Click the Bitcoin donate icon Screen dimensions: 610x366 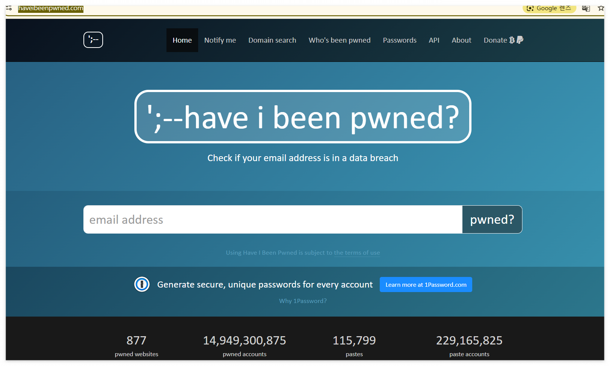coord(512,40)
